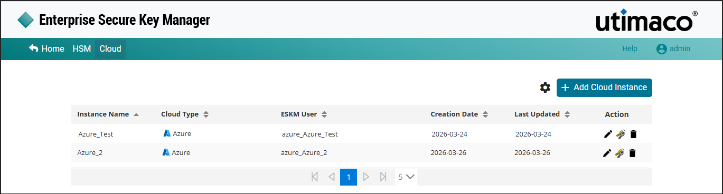Go to the previous page of results
723x194 pixels.
(x=332, y=177)
